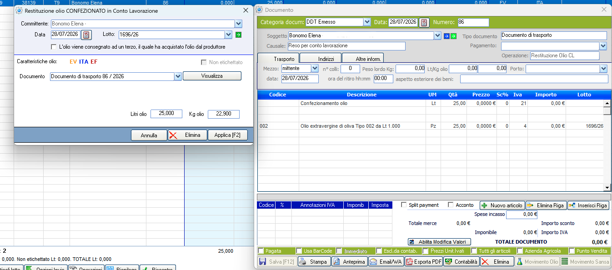Click the 1696/26 lot cell in the items table

pyautogui.click(x=585, y=126)
